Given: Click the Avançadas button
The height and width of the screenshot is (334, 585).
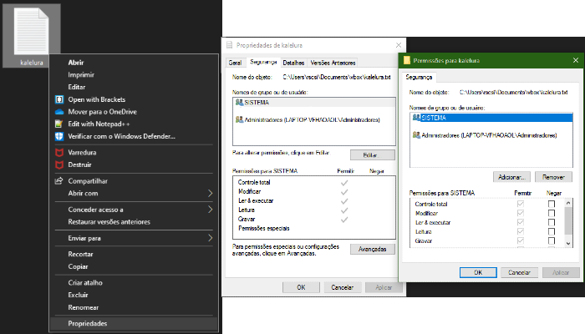Looking at the screenshot, I should [x=372, y=250].
